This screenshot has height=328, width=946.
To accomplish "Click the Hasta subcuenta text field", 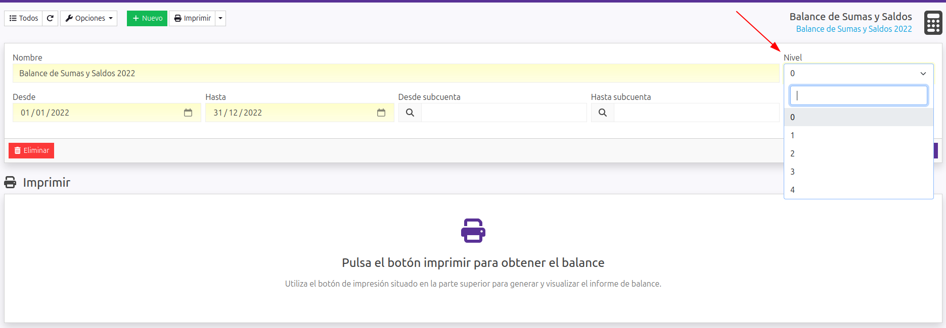I will click(x=697, y=113).
